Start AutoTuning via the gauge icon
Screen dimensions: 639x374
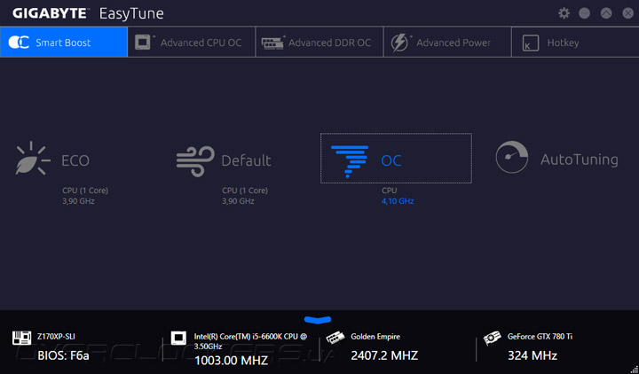[x=512, y=157]
